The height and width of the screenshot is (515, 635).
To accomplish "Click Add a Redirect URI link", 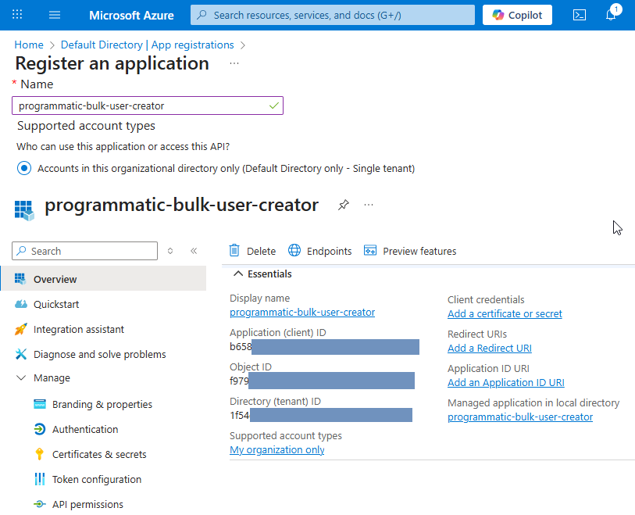I will pyautogui.click(x=490, y=348).
